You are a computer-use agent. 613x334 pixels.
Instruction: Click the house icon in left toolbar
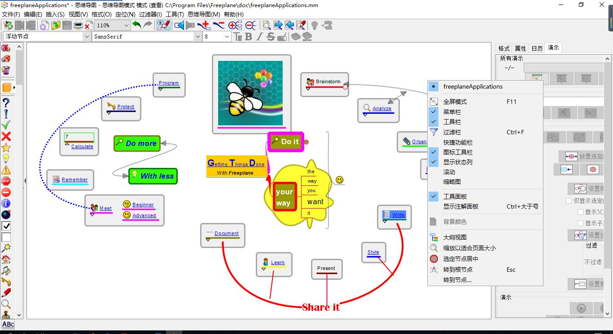click(6, 260)
